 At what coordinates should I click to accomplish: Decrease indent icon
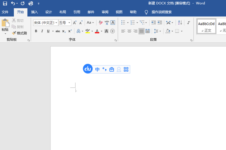click(x=154, y=22)
